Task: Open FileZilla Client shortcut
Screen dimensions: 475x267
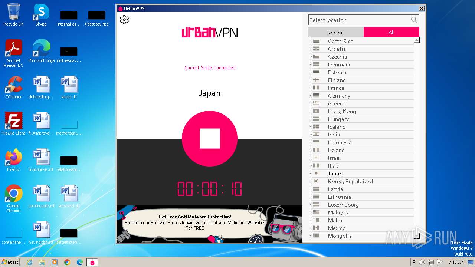Action: coord(13,124)
